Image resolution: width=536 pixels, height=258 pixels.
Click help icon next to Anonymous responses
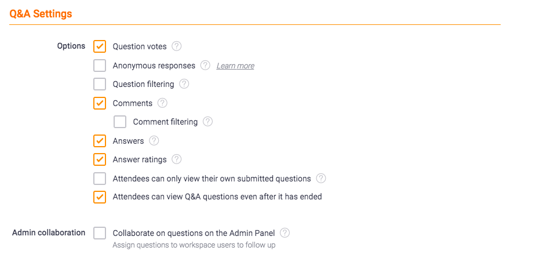205,65
